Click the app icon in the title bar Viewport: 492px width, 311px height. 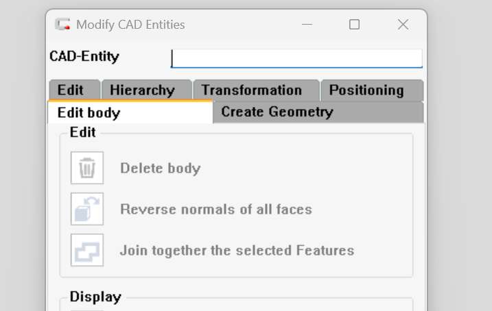63,25
